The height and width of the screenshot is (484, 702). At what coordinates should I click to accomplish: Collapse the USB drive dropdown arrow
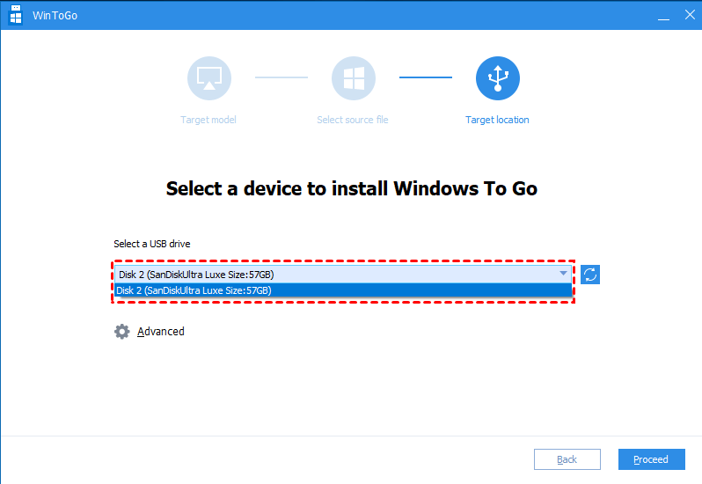tap(563, 274)
